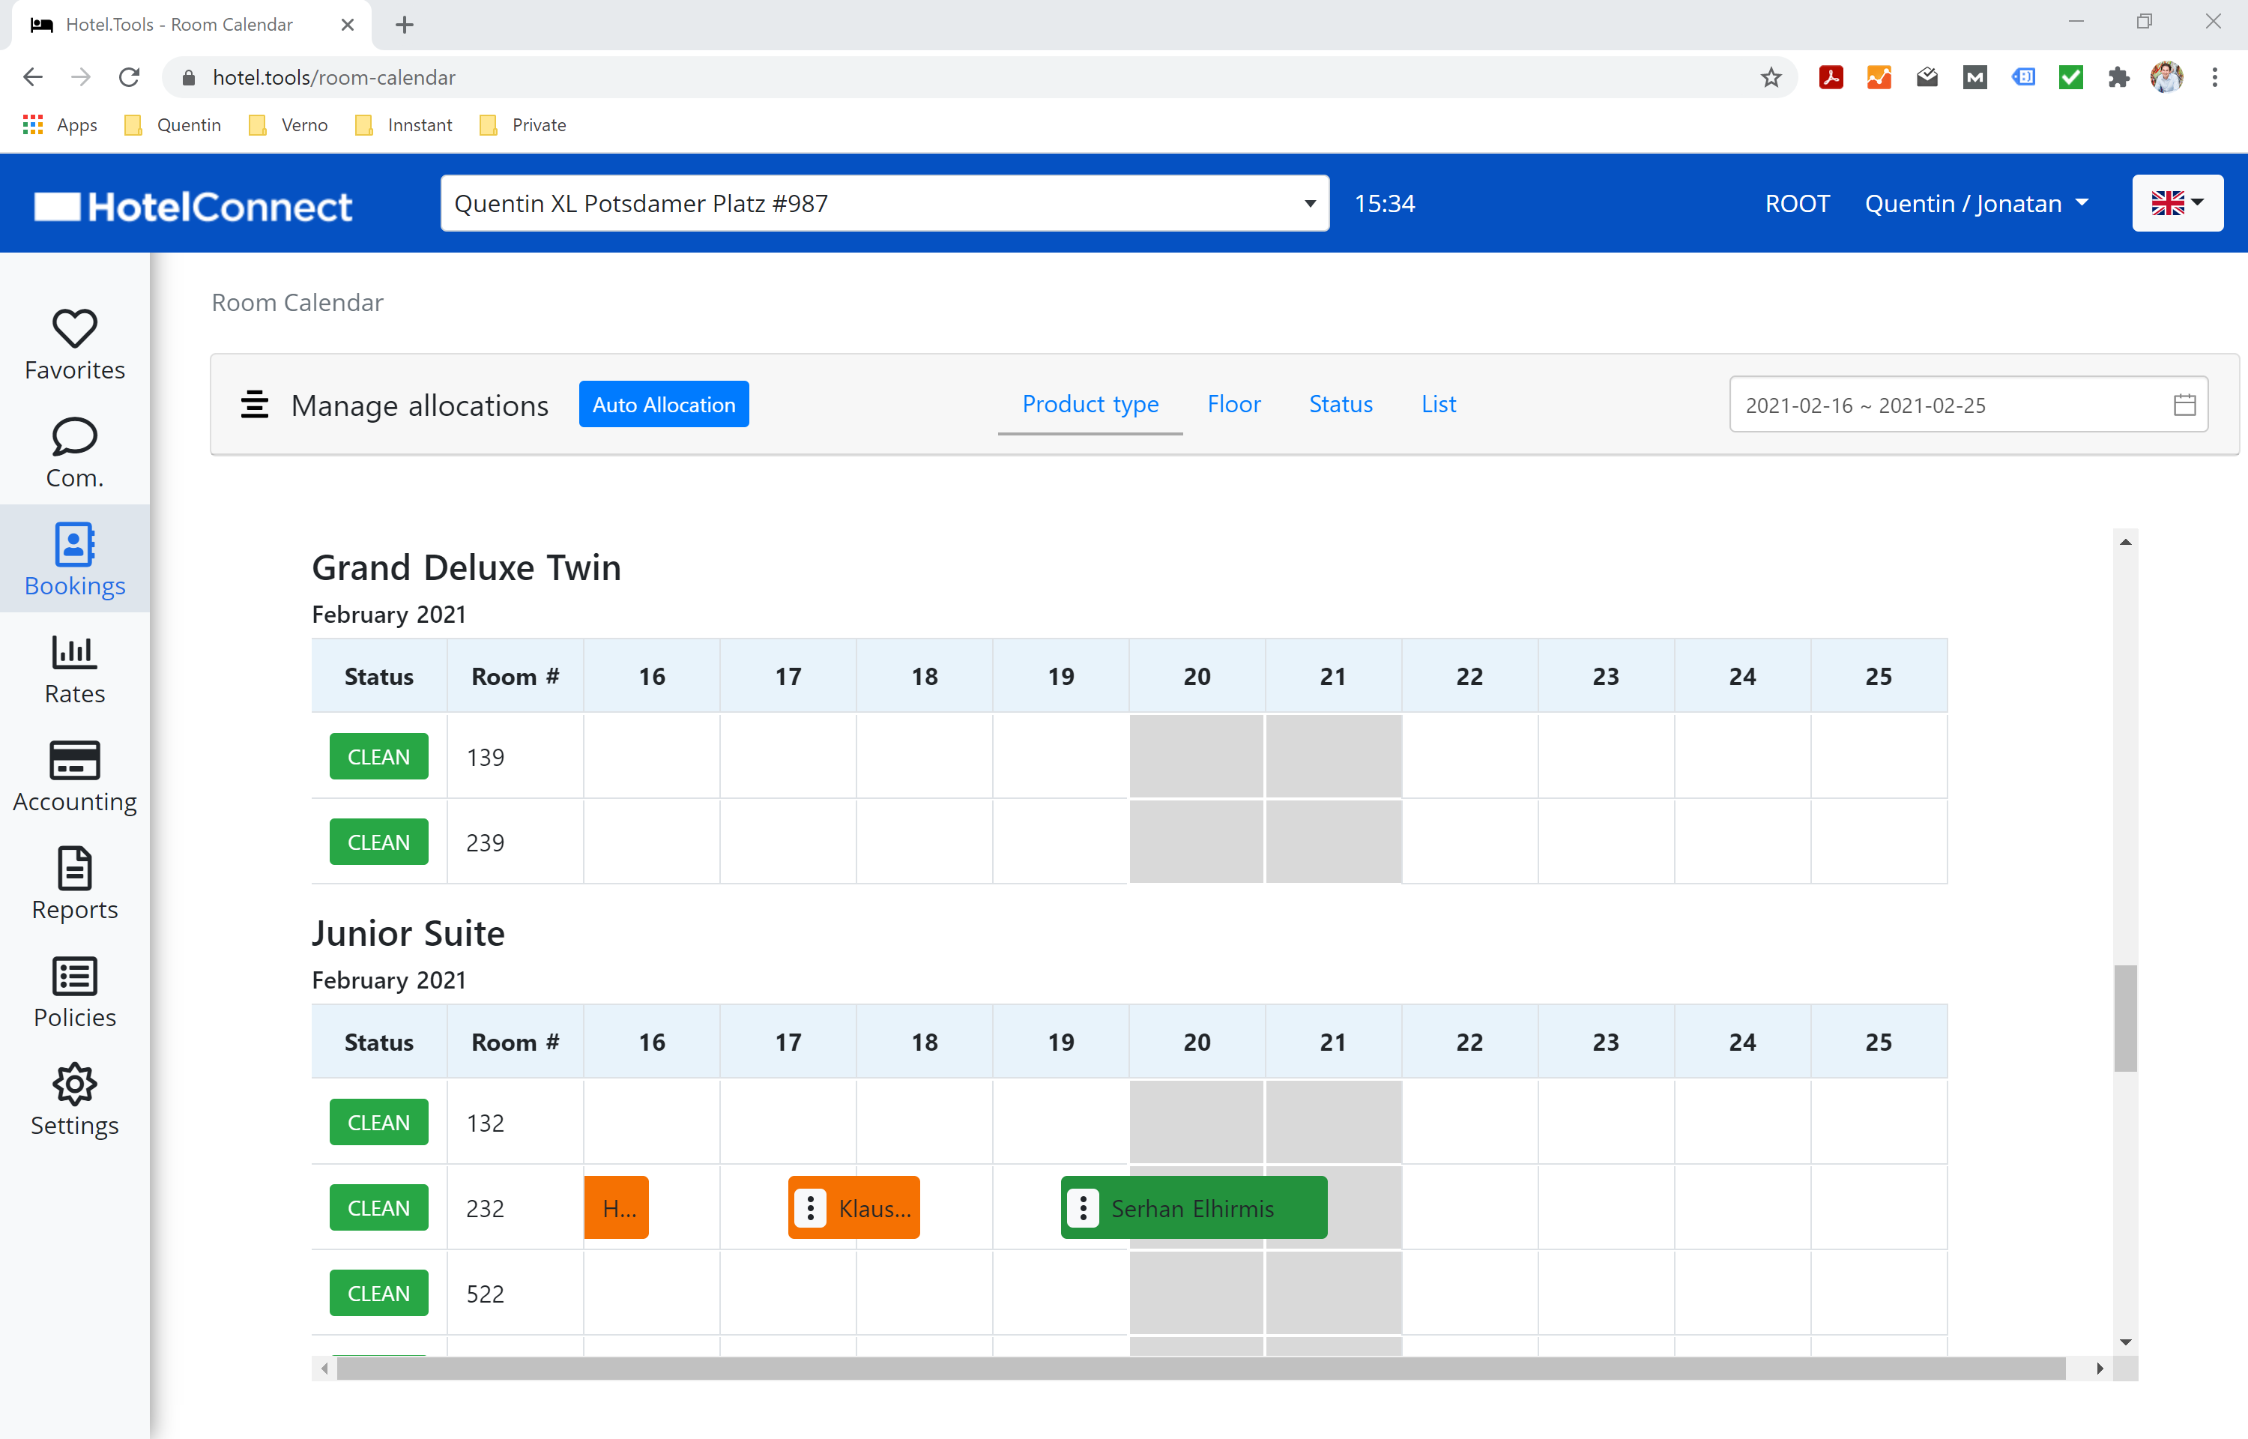Open the Bookings address book icon

pos(75,544)
